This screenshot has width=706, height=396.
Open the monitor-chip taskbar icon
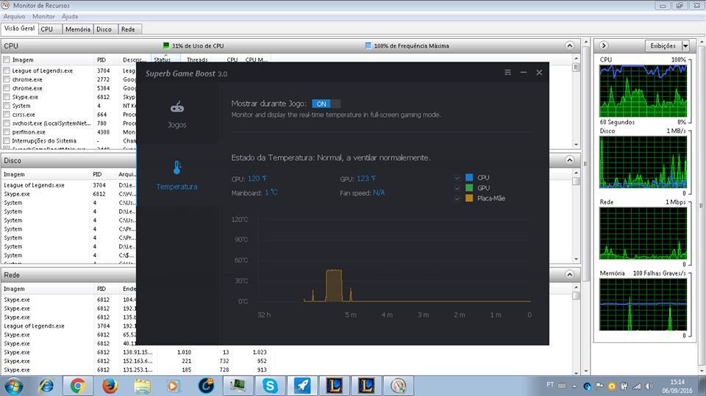pos(238,386)
